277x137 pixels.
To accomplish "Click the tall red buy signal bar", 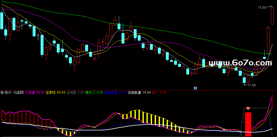I will pyautogui.click(x=248, y=124).
